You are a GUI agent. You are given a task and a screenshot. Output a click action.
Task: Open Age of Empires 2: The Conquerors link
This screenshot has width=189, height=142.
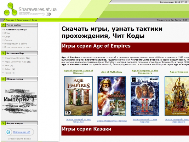(145, 72)
